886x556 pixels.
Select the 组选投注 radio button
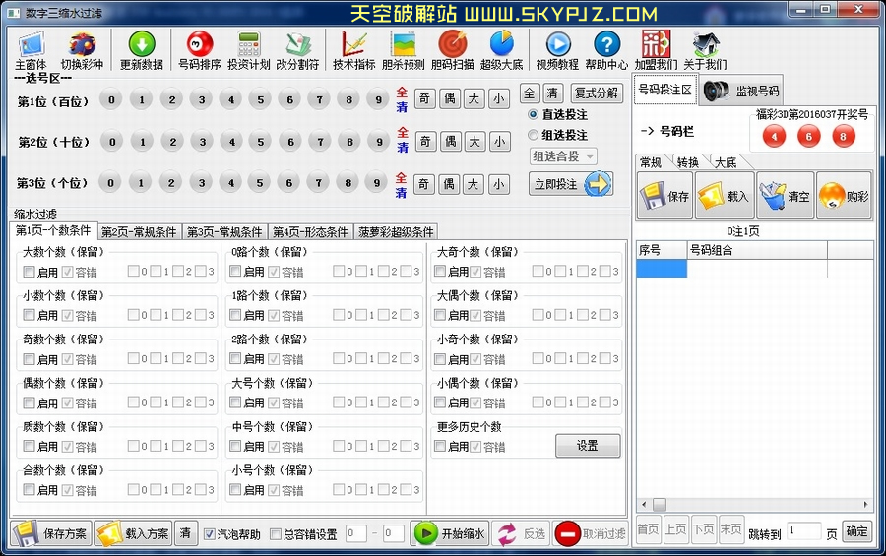point(534,135)
